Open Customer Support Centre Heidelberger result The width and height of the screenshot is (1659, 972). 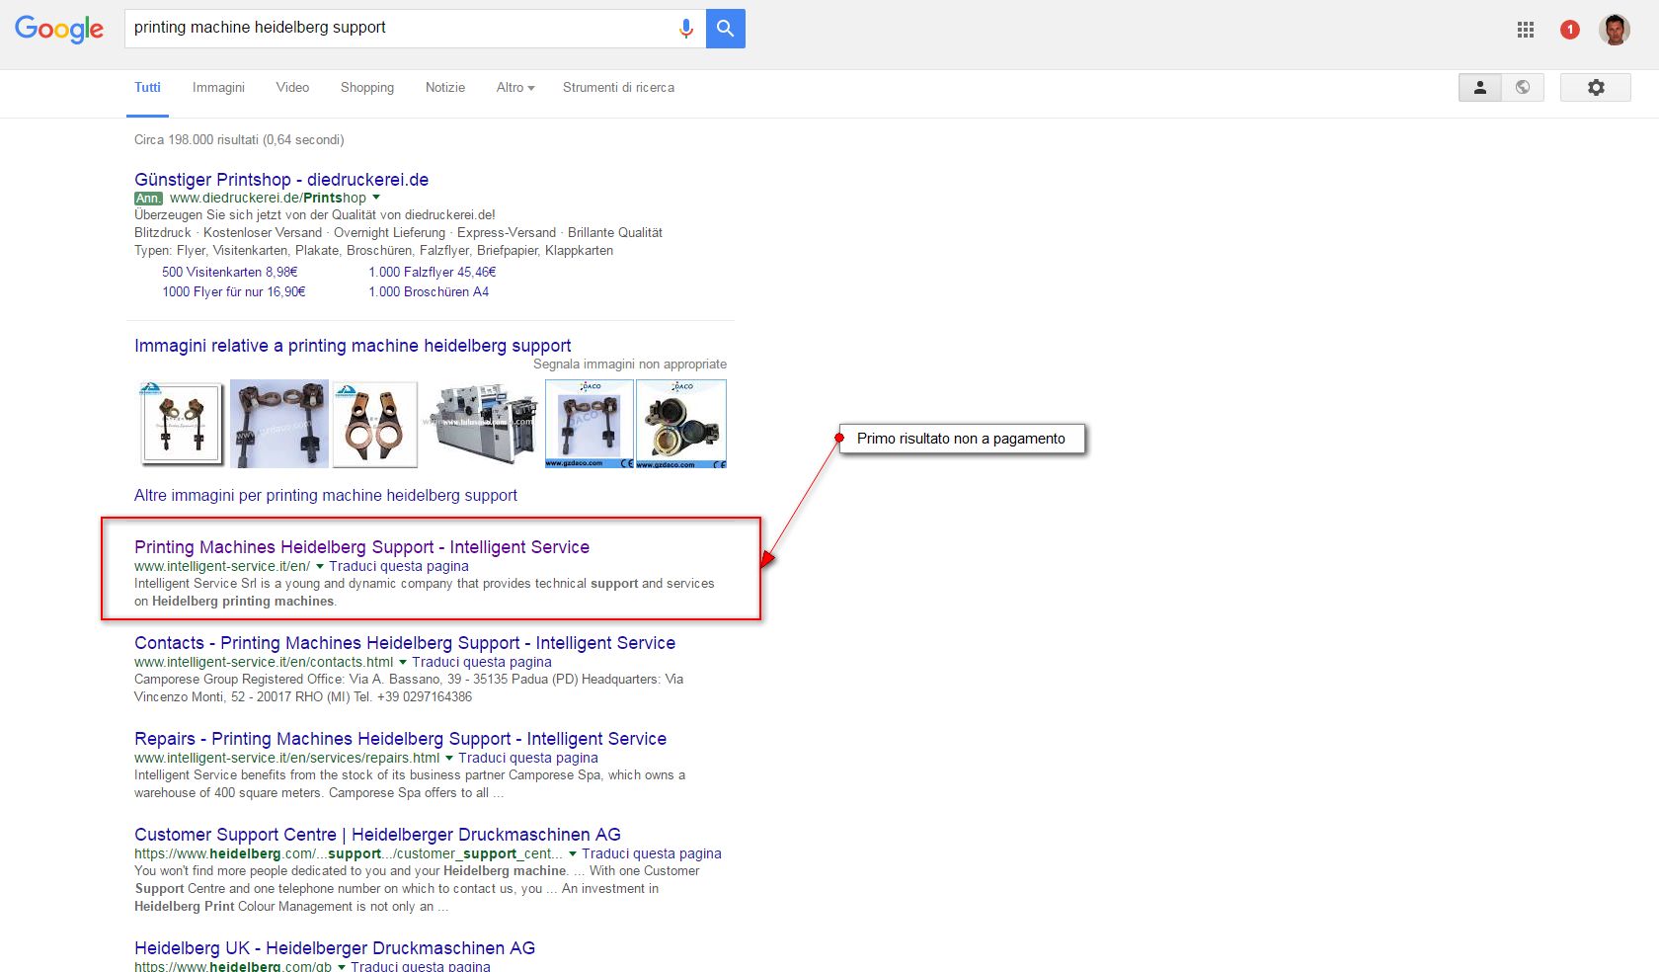tap(377, 835)
